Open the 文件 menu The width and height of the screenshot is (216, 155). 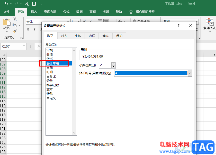click(x=6, y=12)
